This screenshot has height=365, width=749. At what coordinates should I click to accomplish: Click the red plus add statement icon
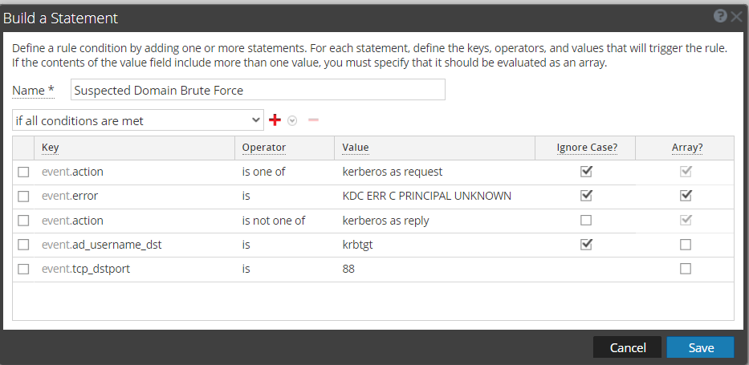pyautogui.click(x=275, y=120)
